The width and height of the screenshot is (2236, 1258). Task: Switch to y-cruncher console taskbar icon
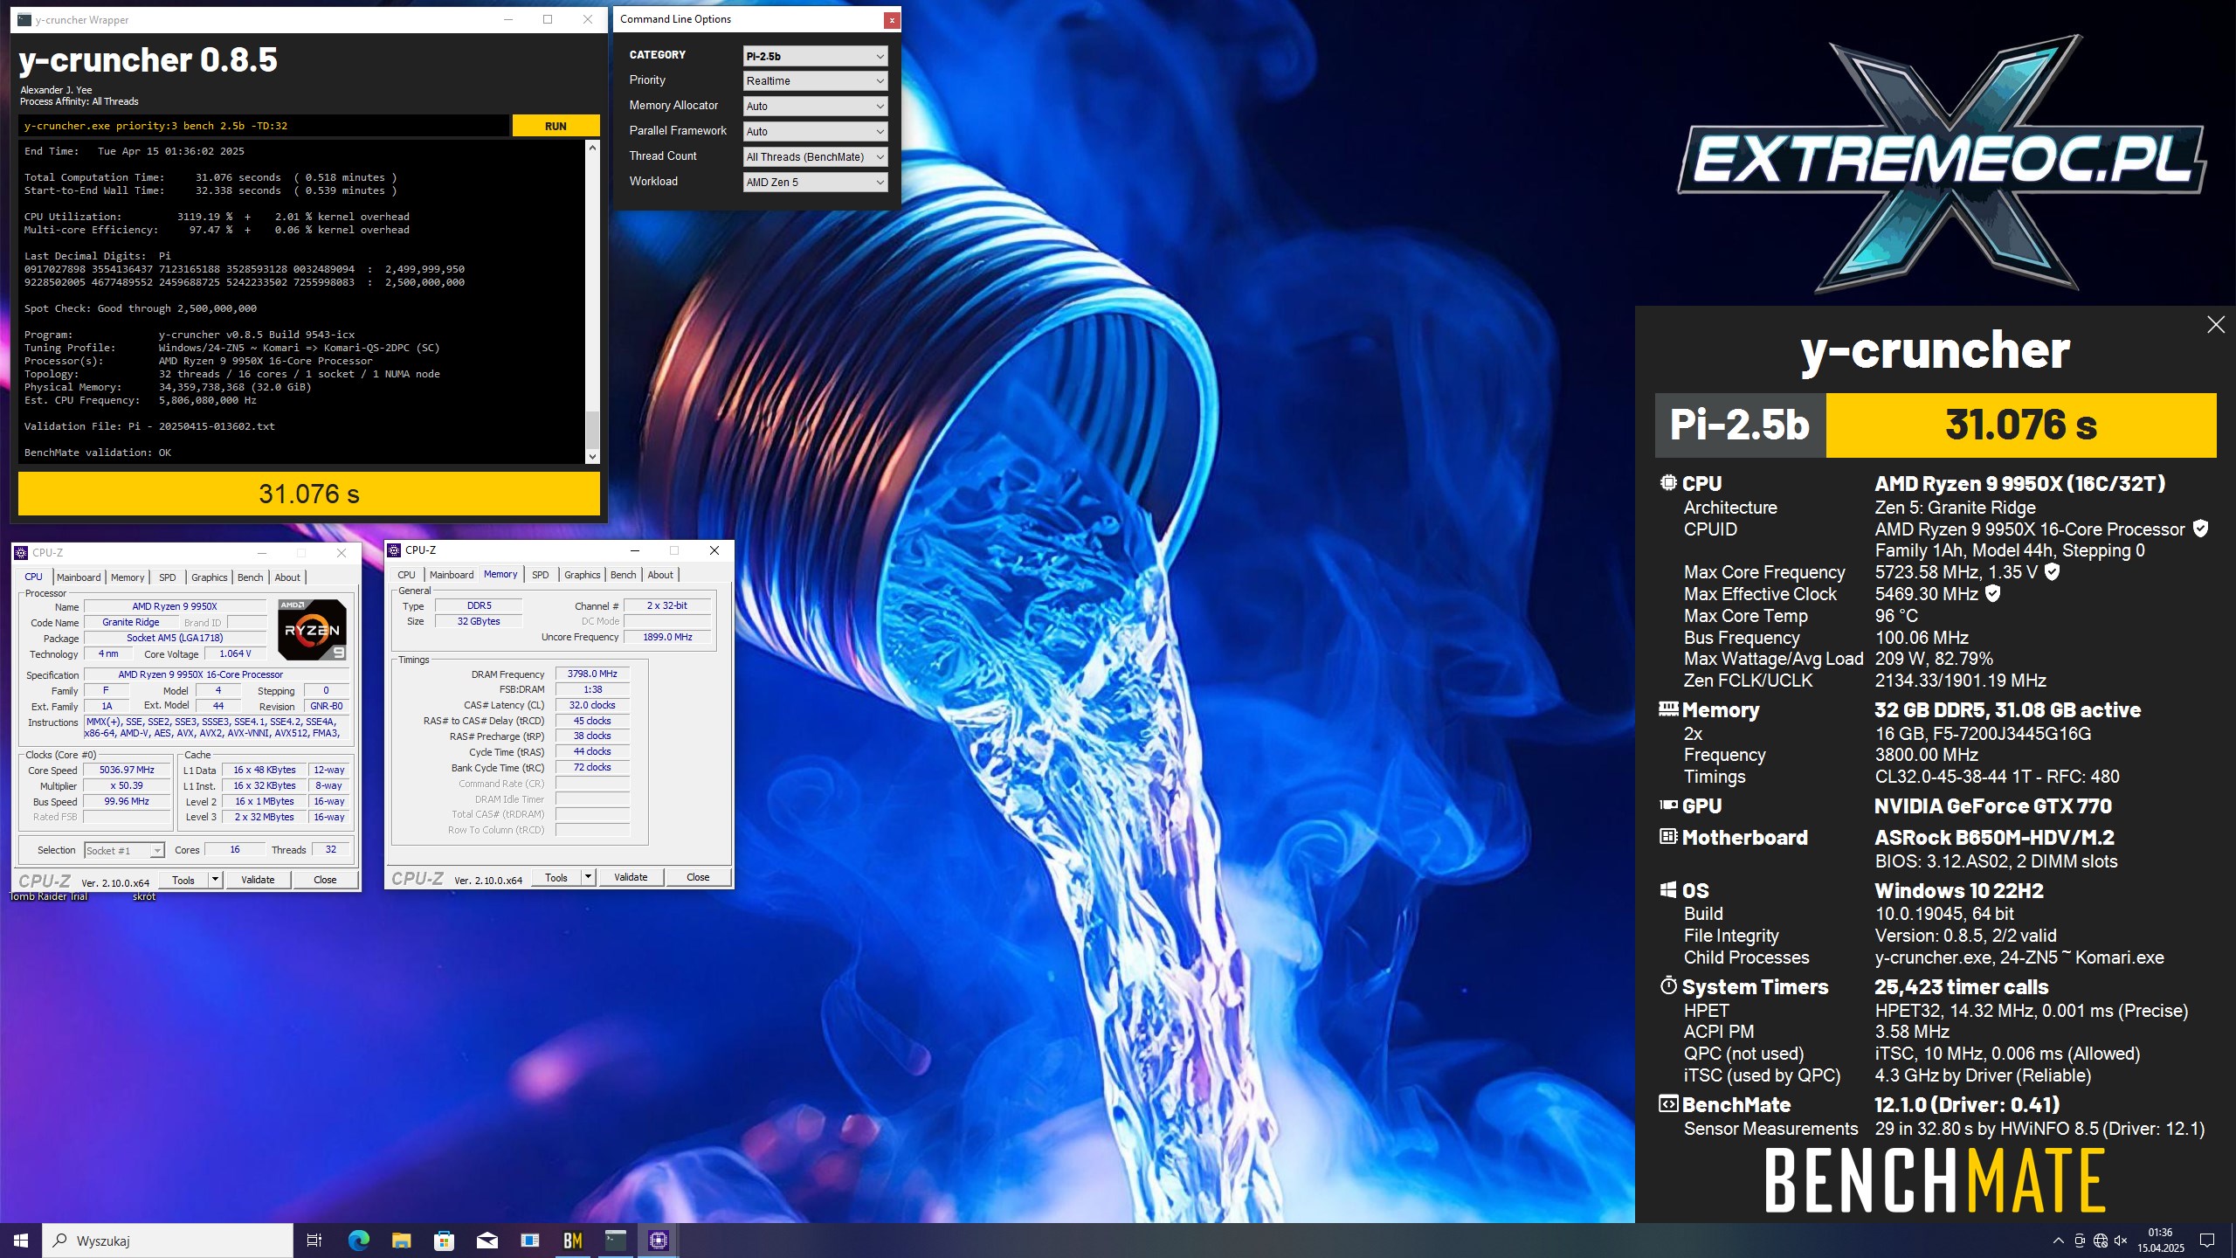(x=616, y=1240)
